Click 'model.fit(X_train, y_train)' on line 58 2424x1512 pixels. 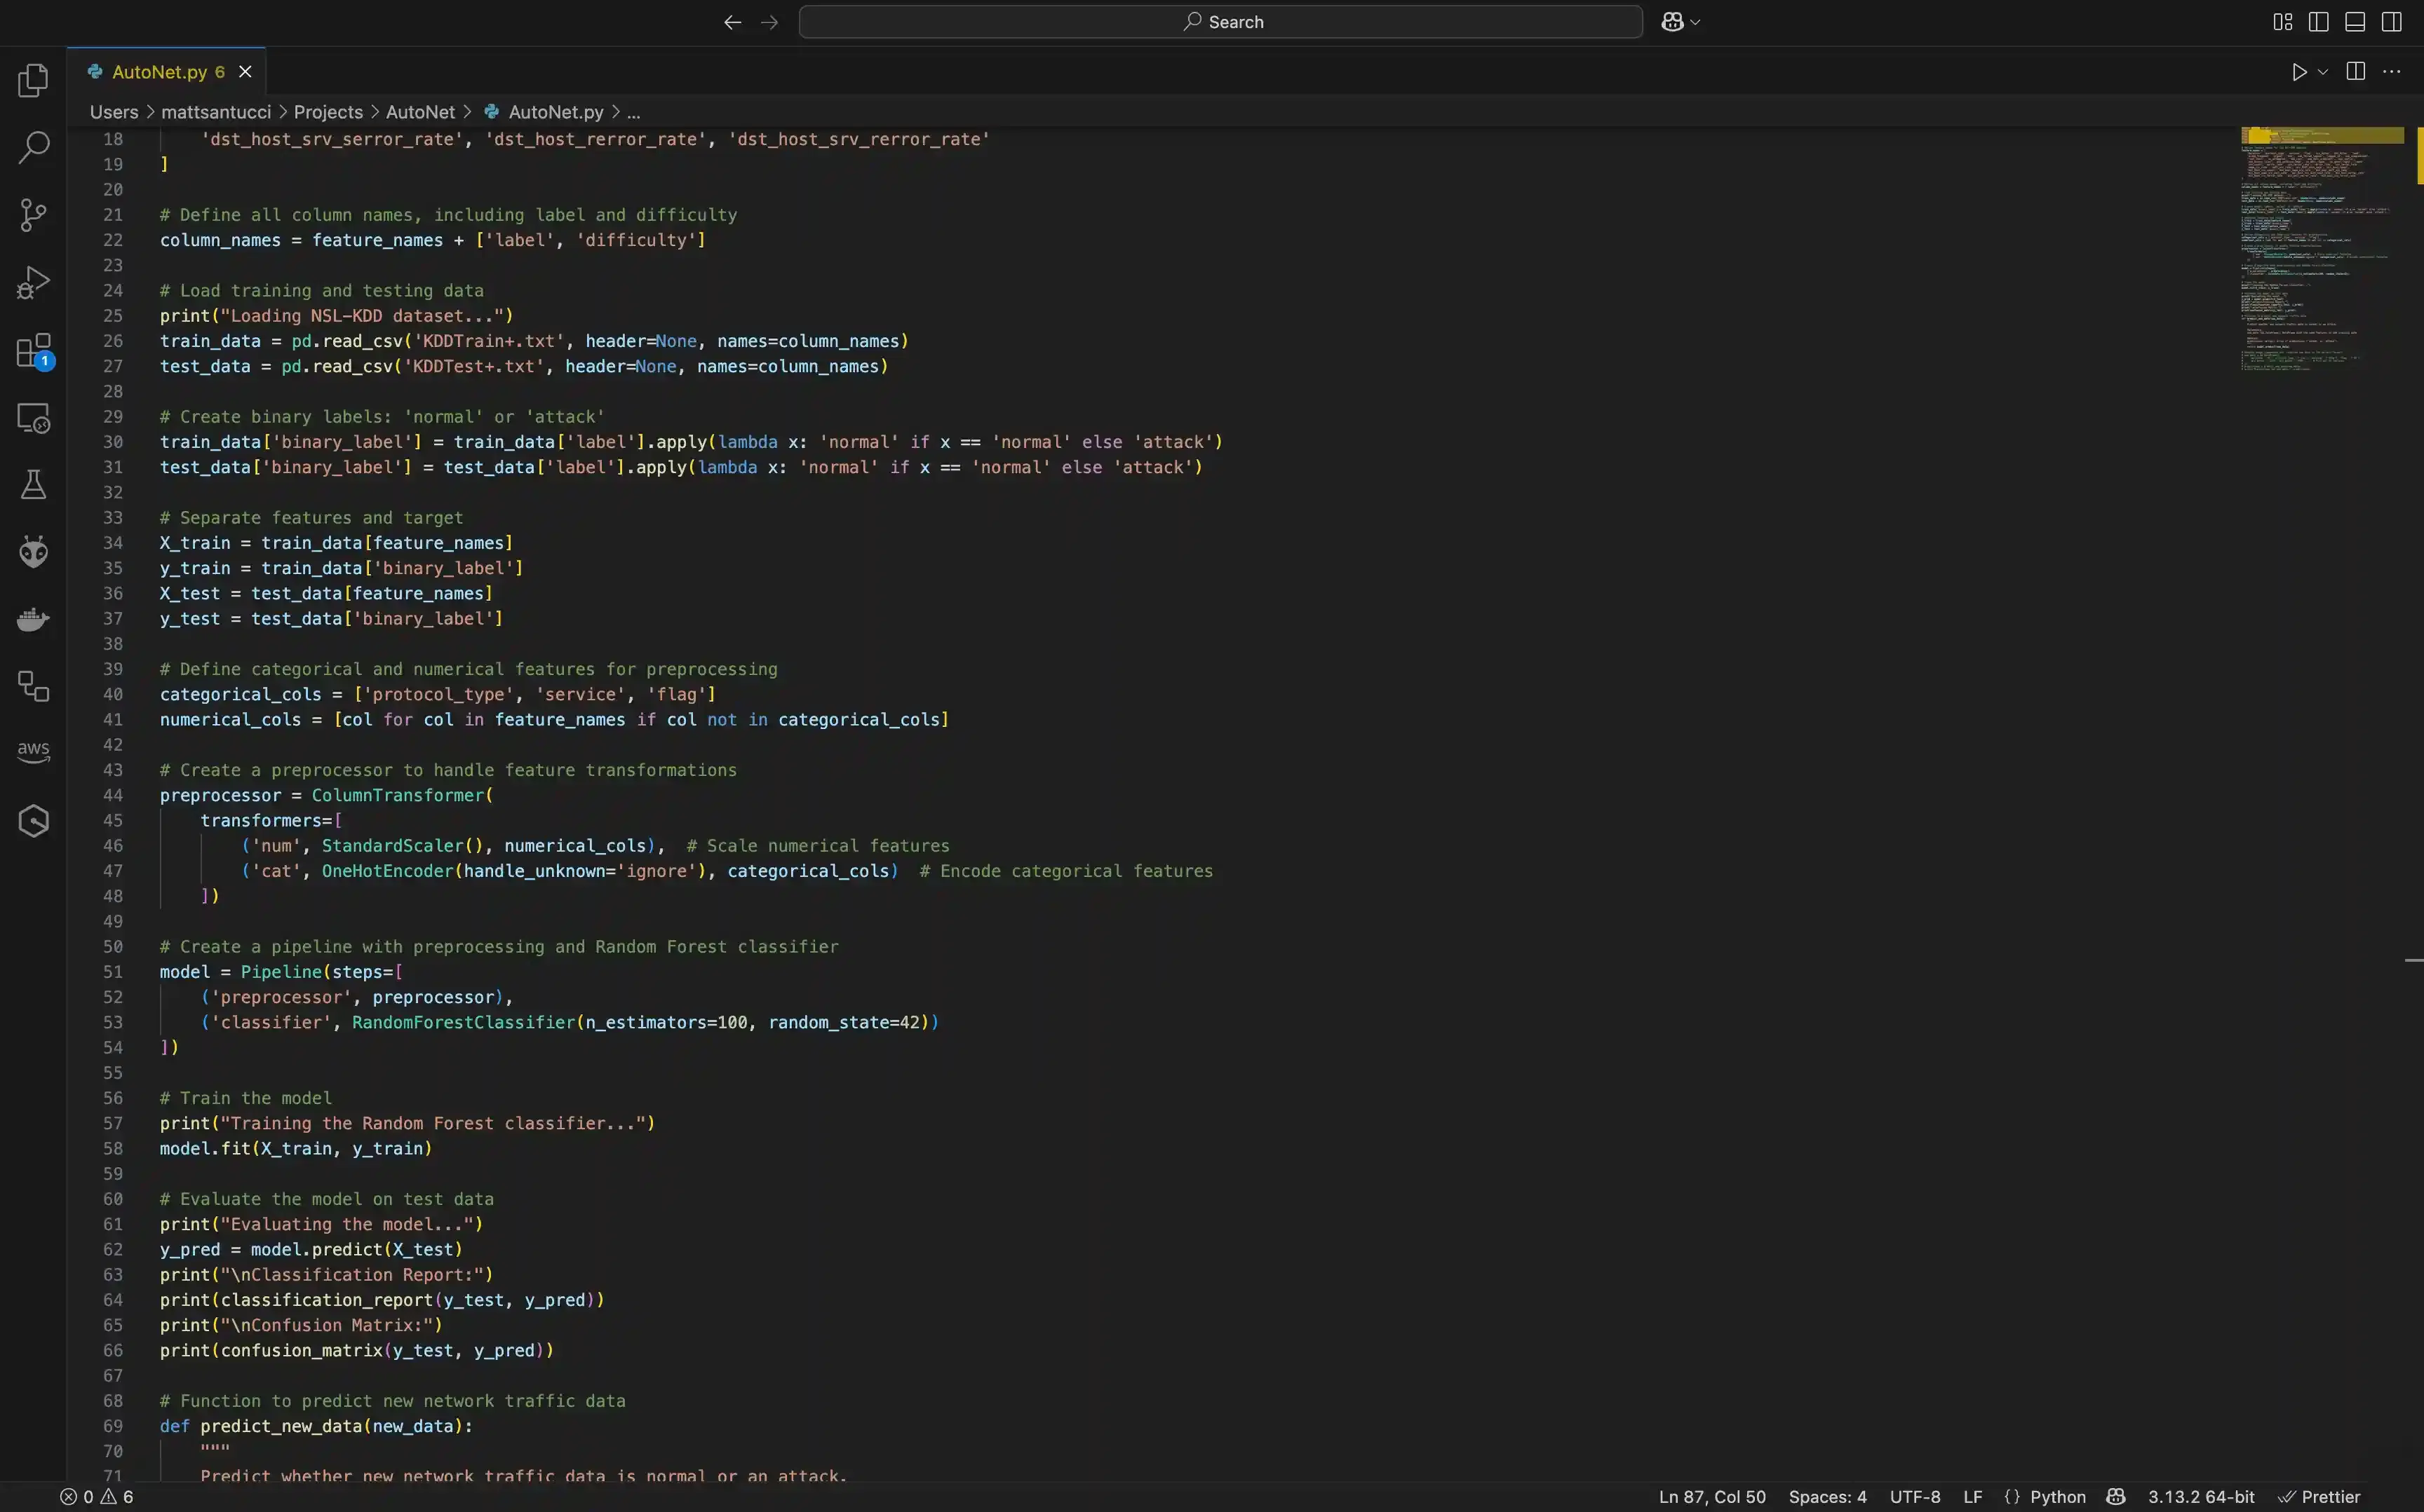click(296, 1148)
